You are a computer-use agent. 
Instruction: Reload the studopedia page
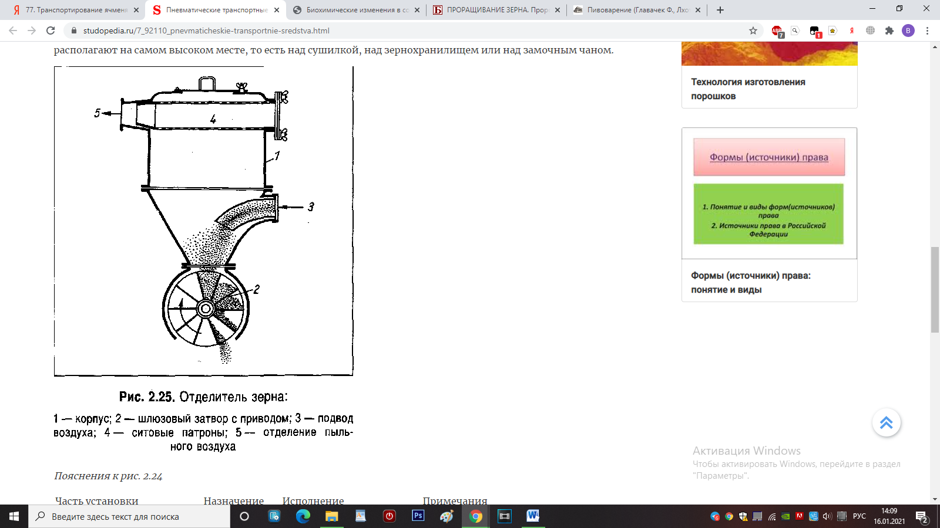point(51,31)
